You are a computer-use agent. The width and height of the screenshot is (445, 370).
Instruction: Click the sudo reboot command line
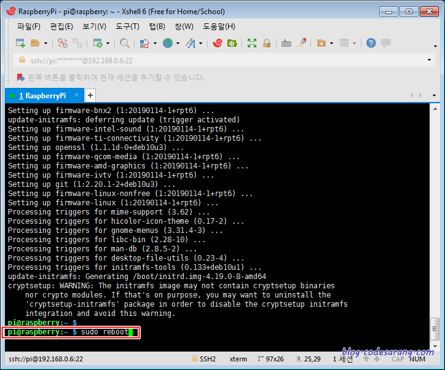click(x=71, y=332)
